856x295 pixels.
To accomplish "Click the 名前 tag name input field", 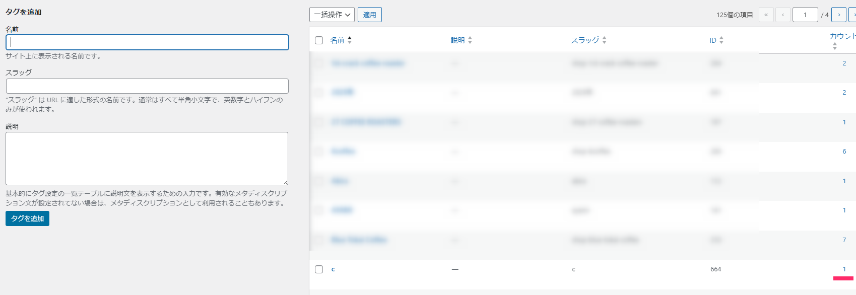I will (147, 42).
